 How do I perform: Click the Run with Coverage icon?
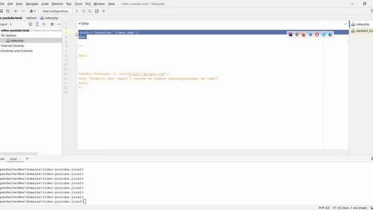(x=90, y=11)
